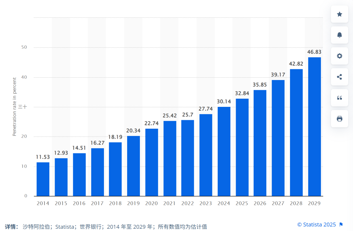Click the share statistic icon
The image size is (353, 231).
339,77
